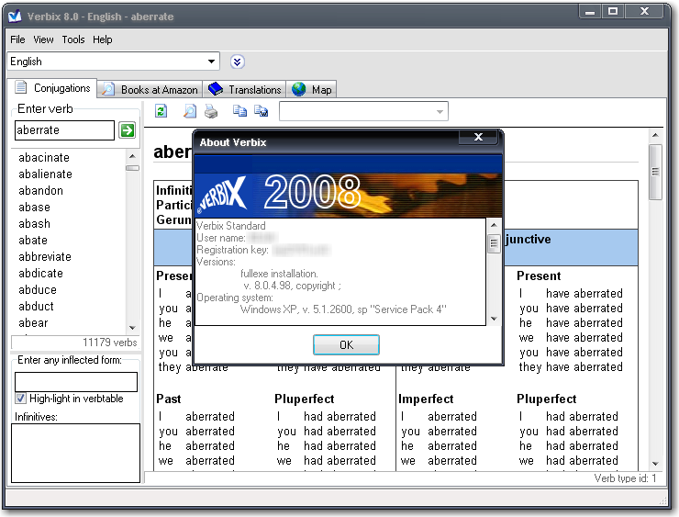Open print preview with the magnifier page icon
Image resolution: width=679 pixels, height=517 pixels.
point(189,111)
